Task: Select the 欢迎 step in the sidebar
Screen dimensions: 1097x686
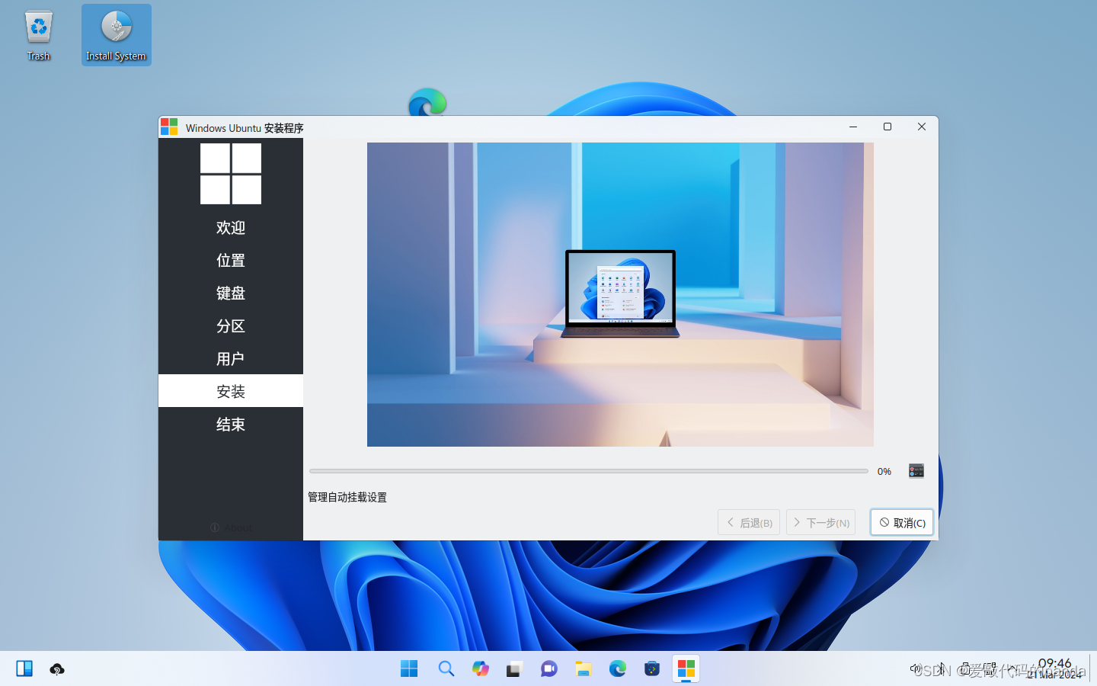Action: tap(231, 227)
